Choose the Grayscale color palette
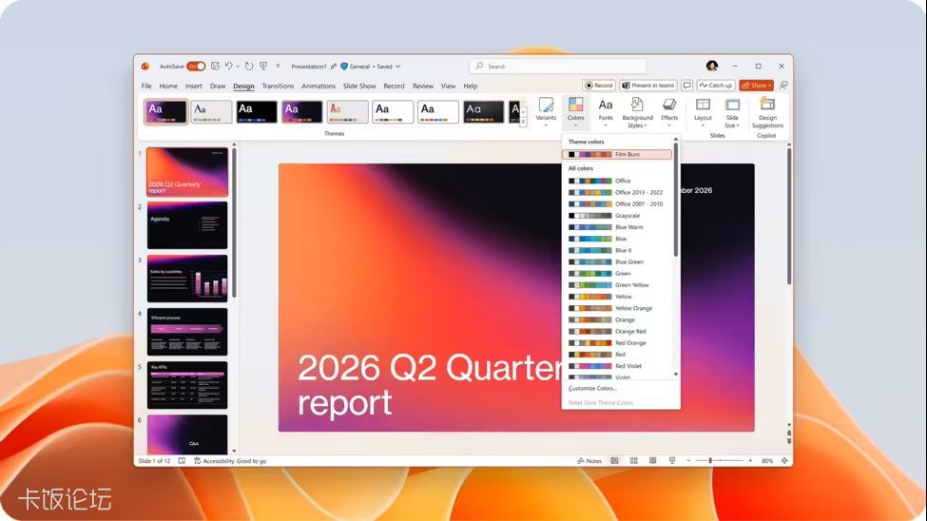This screenshot has height=521, width=927. tap(617, 216)
